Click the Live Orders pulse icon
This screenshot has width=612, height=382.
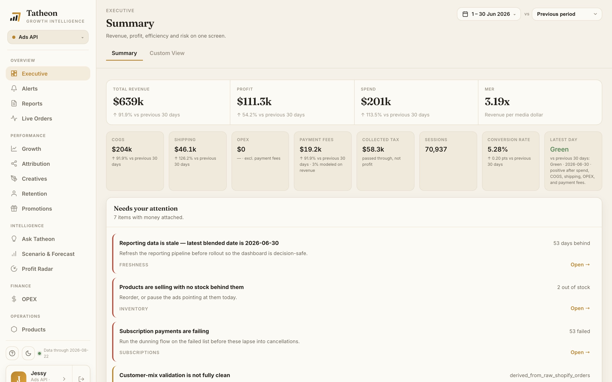pyautogui.click(x=14, y=118)
